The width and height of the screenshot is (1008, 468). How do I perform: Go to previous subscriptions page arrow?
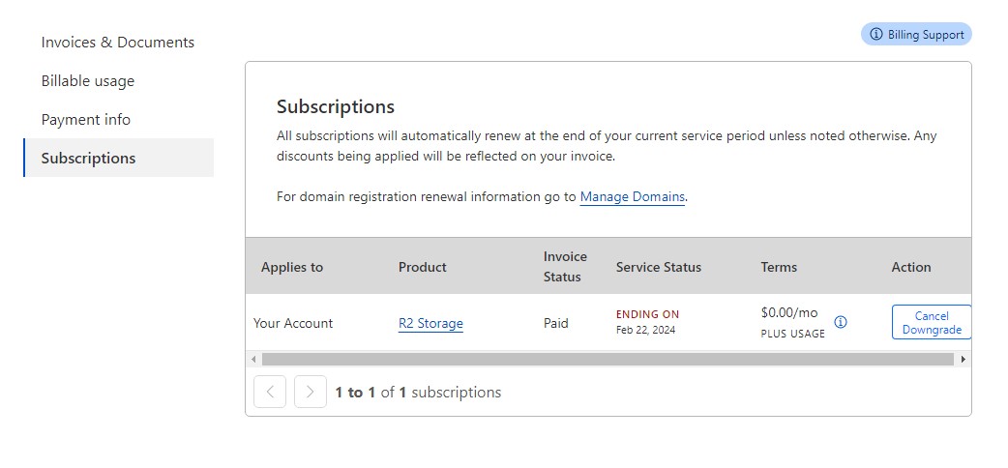[270, 392]
